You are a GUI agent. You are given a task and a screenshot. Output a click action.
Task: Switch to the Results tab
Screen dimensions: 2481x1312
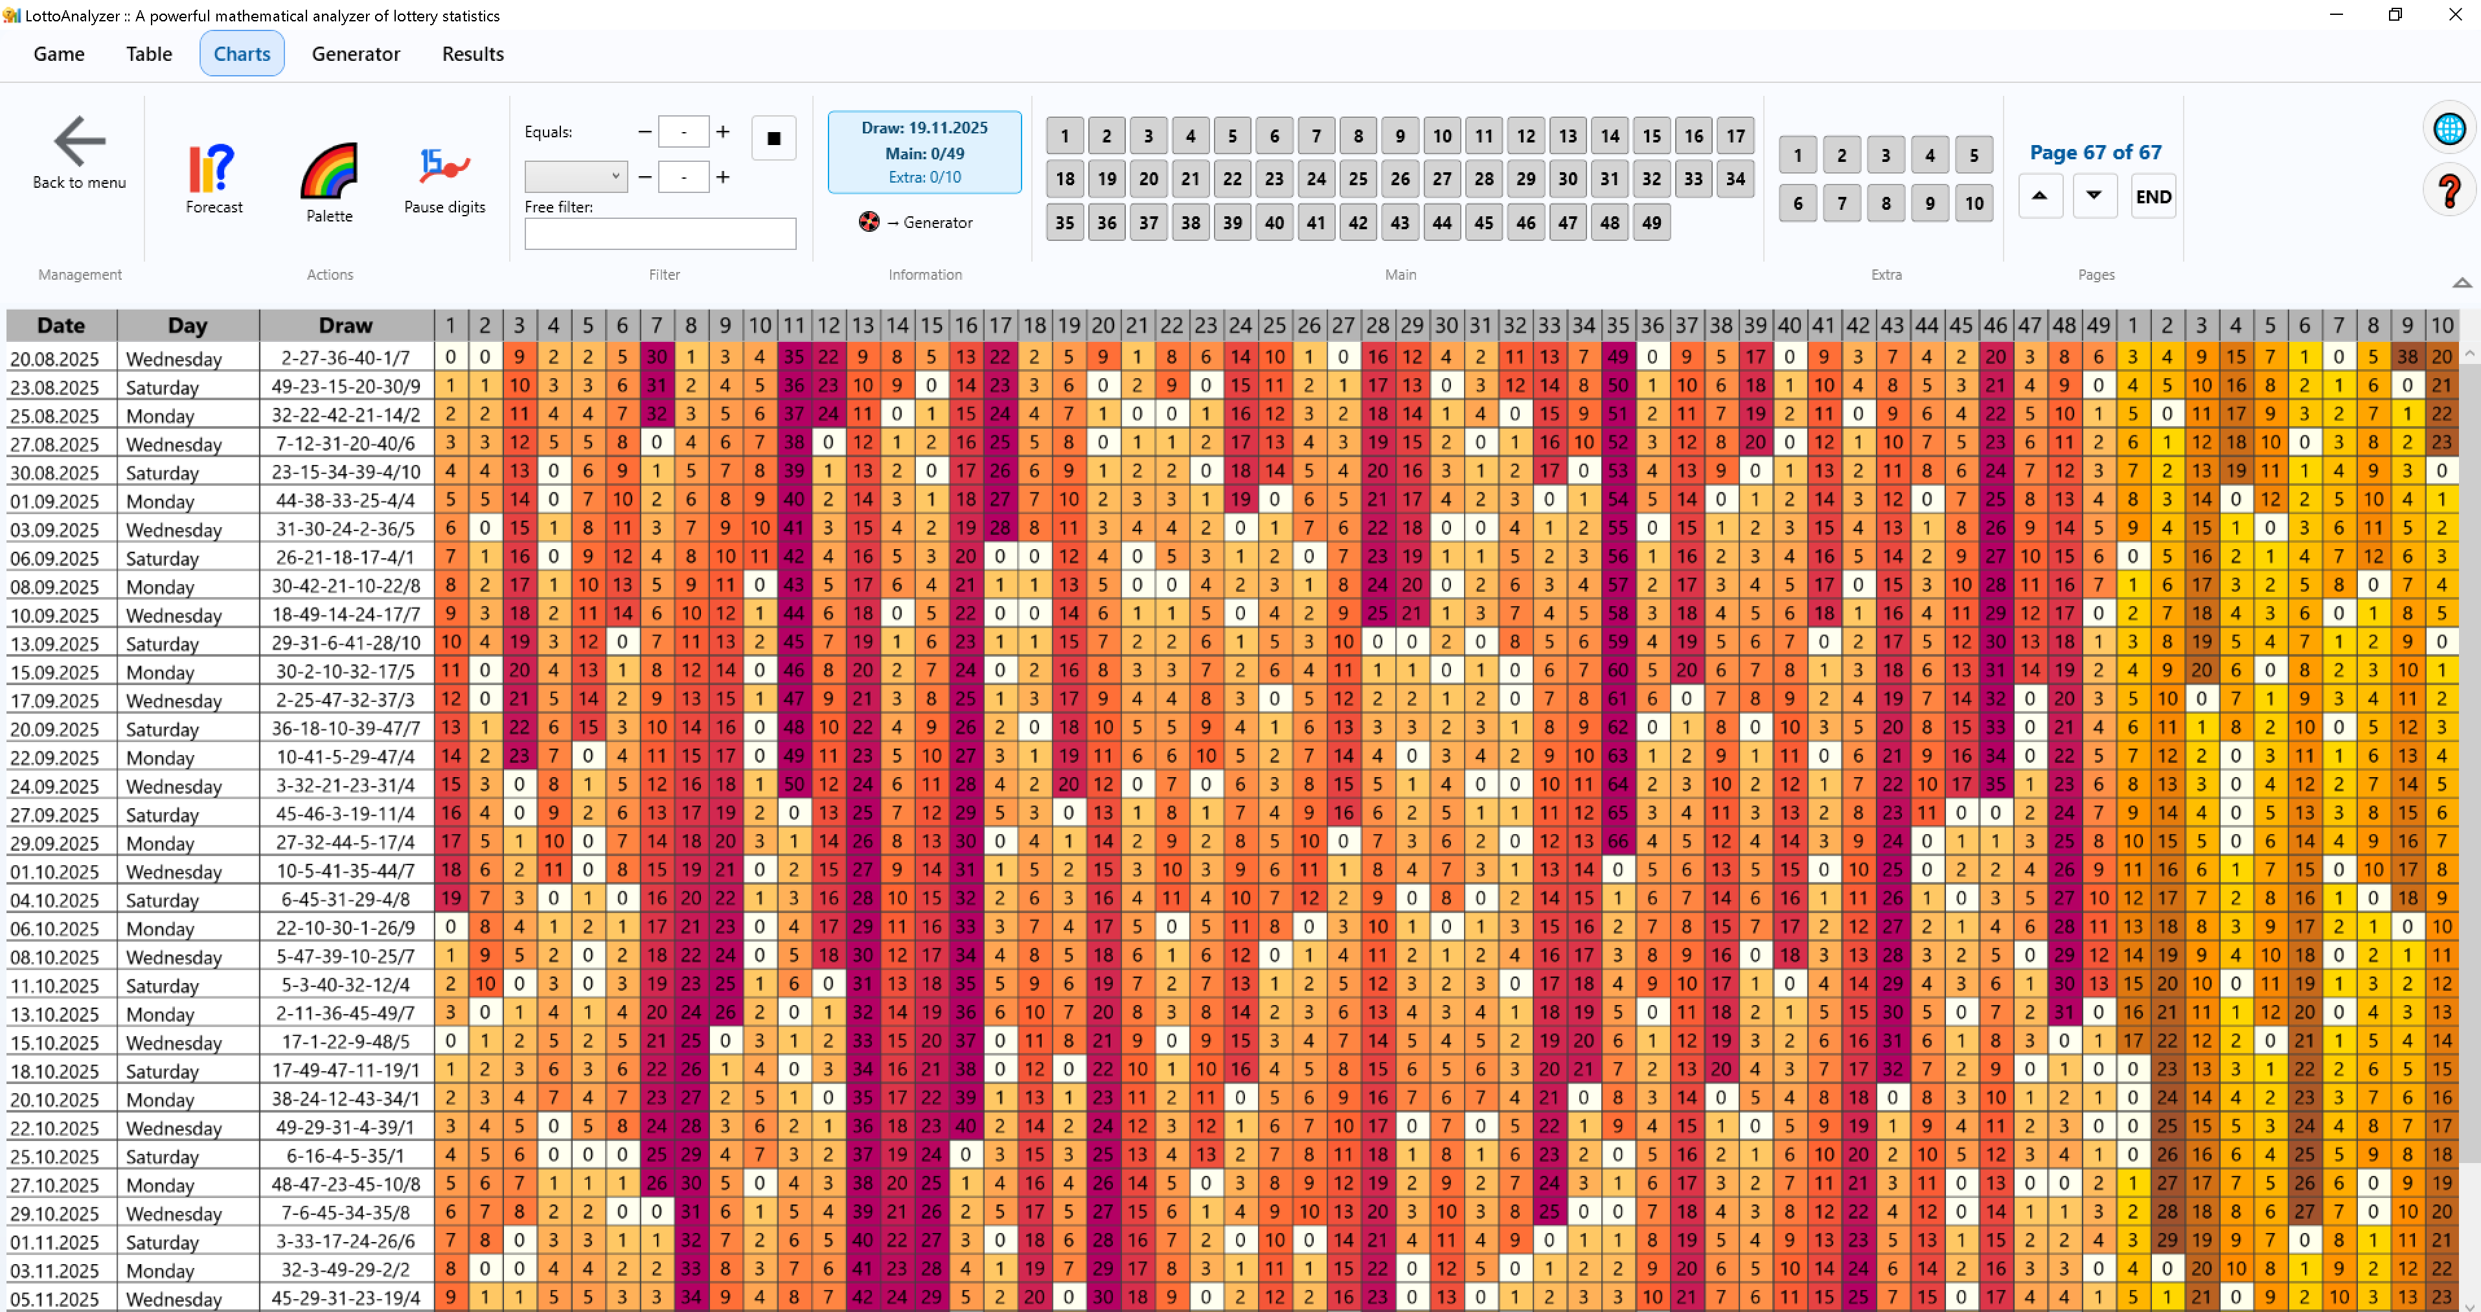(x=472, y=54)
